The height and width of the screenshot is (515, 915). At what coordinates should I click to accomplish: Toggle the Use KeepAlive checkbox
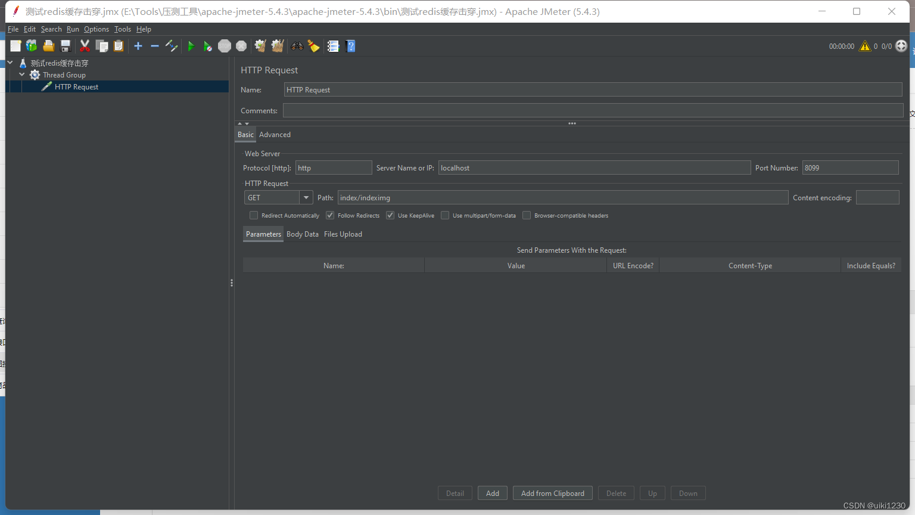(x=390, y=215)
